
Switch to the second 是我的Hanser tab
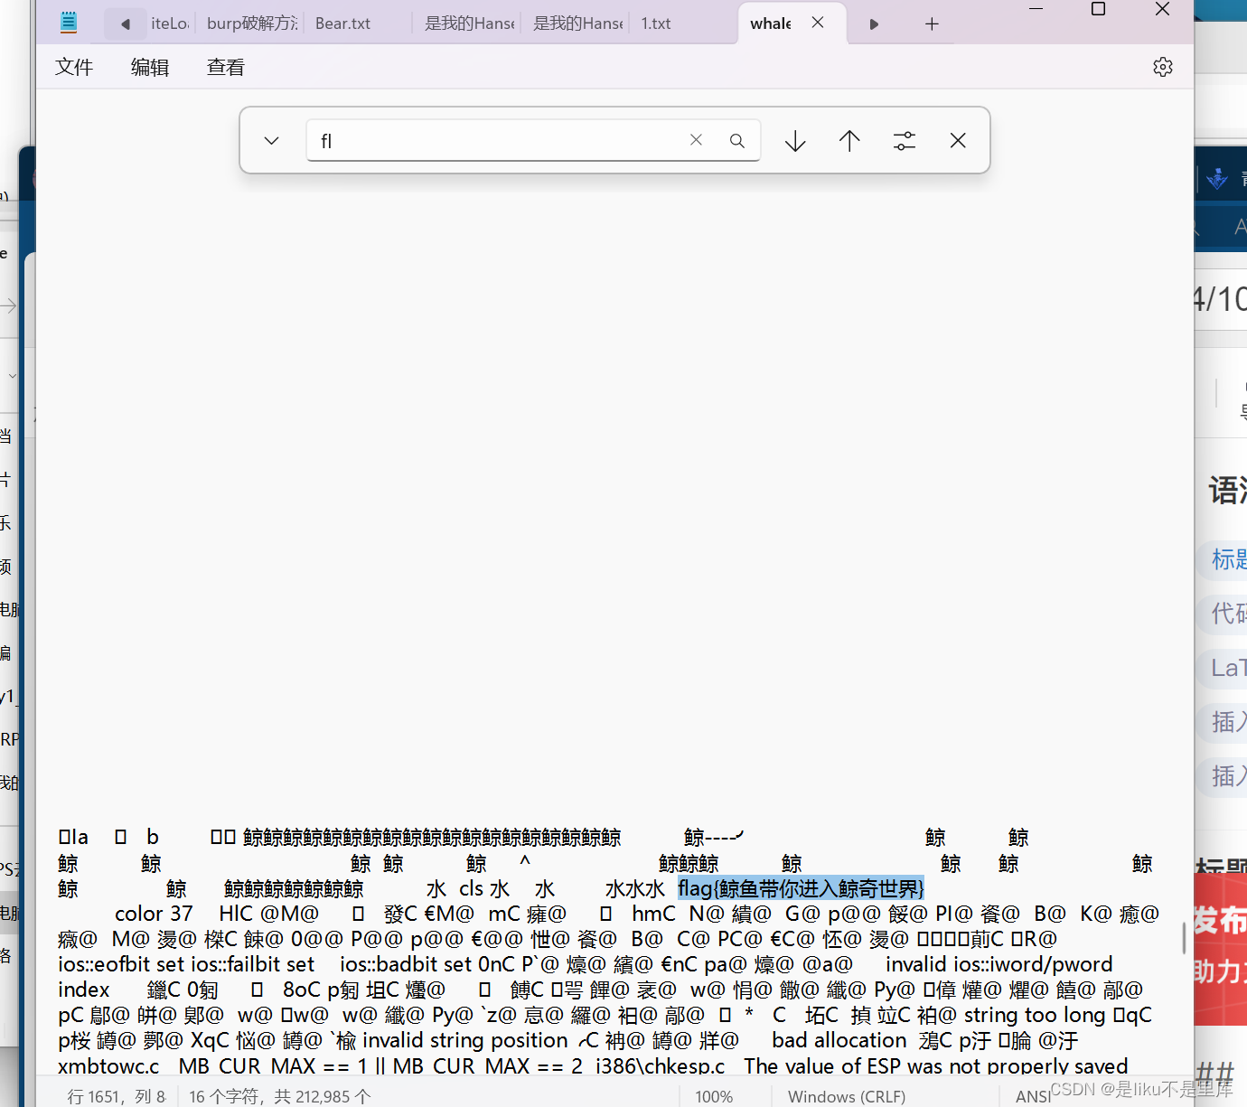(578, 23)
